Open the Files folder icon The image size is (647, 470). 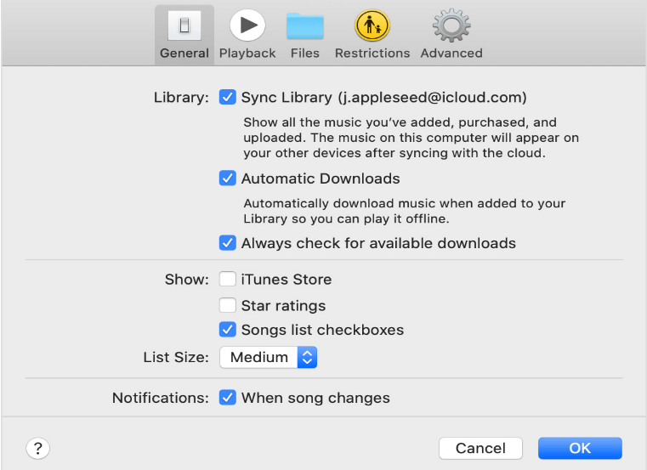click(305, 26)
